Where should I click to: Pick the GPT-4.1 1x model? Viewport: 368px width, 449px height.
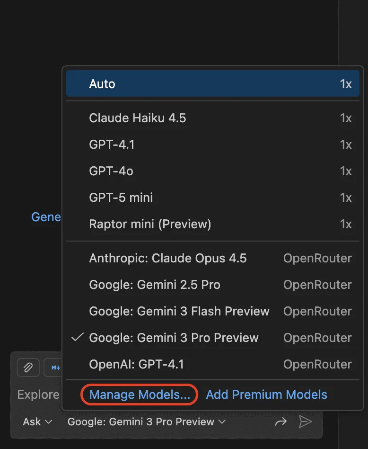[212, 144]
